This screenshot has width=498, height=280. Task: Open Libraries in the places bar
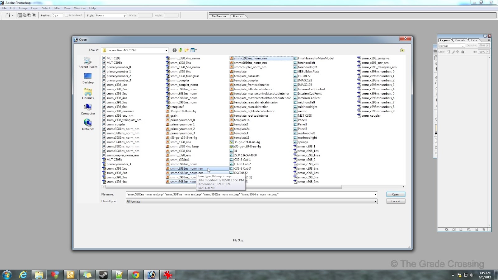coord(88,94)
